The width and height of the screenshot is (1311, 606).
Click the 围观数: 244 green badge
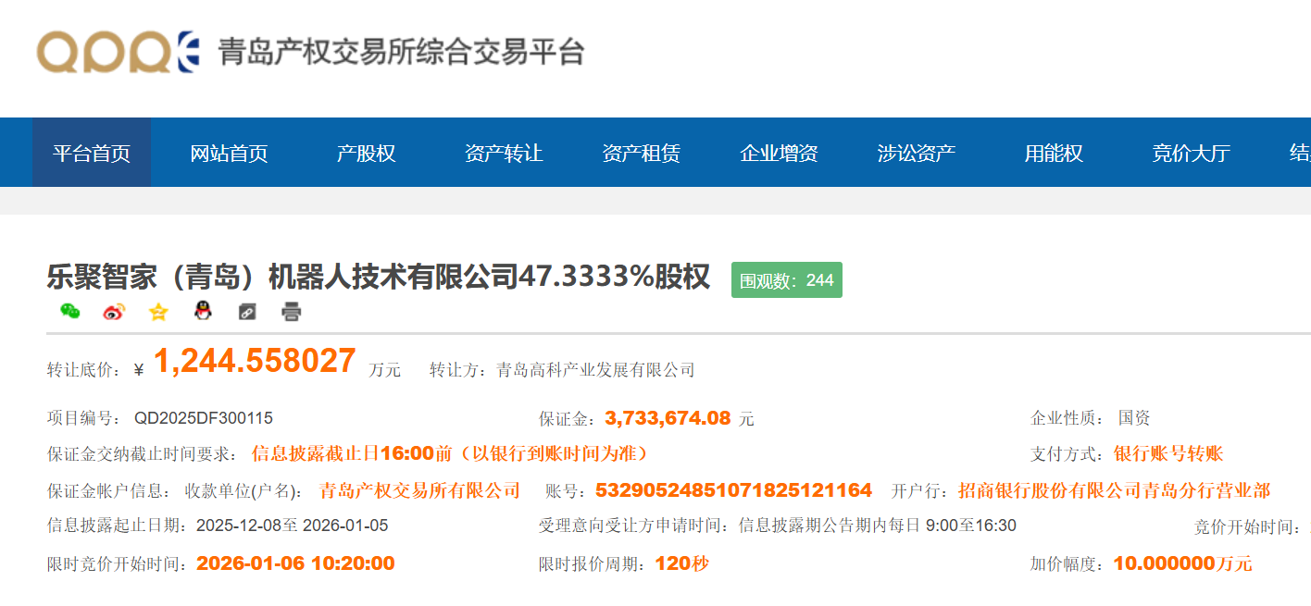[x=786, y=280]
